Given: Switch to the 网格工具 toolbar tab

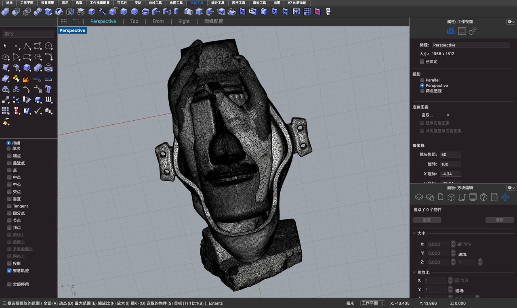Looking at the screenshot, I should point(238,2).
